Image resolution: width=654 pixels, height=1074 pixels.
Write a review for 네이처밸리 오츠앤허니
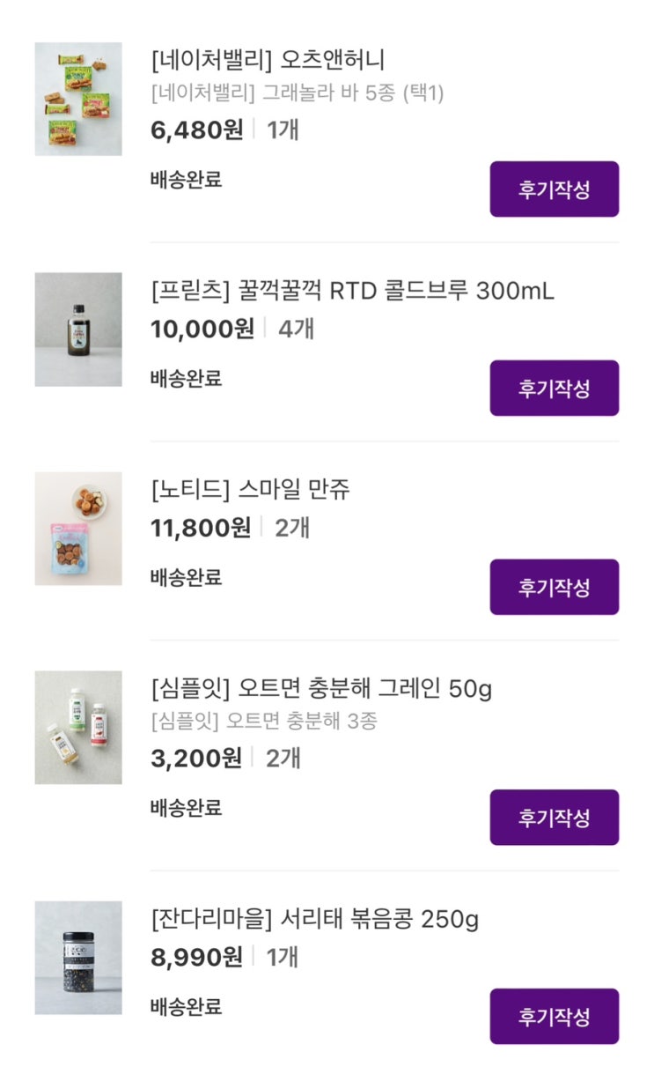pos(554,189)
